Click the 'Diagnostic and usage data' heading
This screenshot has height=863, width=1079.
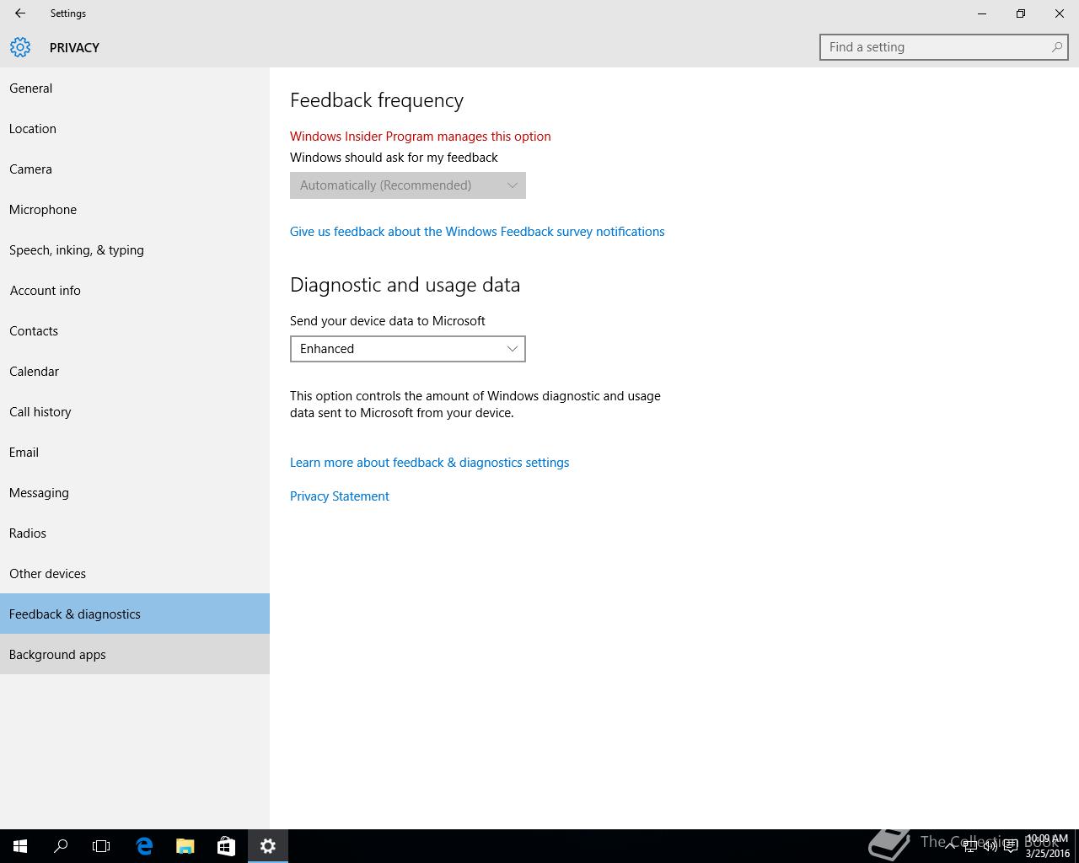tap(405, 285)
